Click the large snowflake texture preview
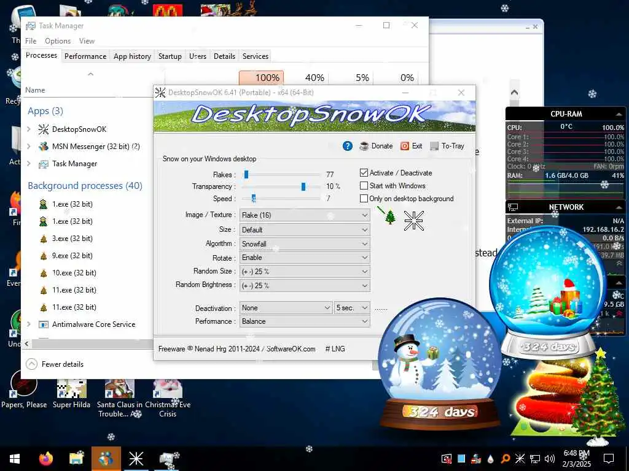629x471 pixels. (x=413, y=220)
